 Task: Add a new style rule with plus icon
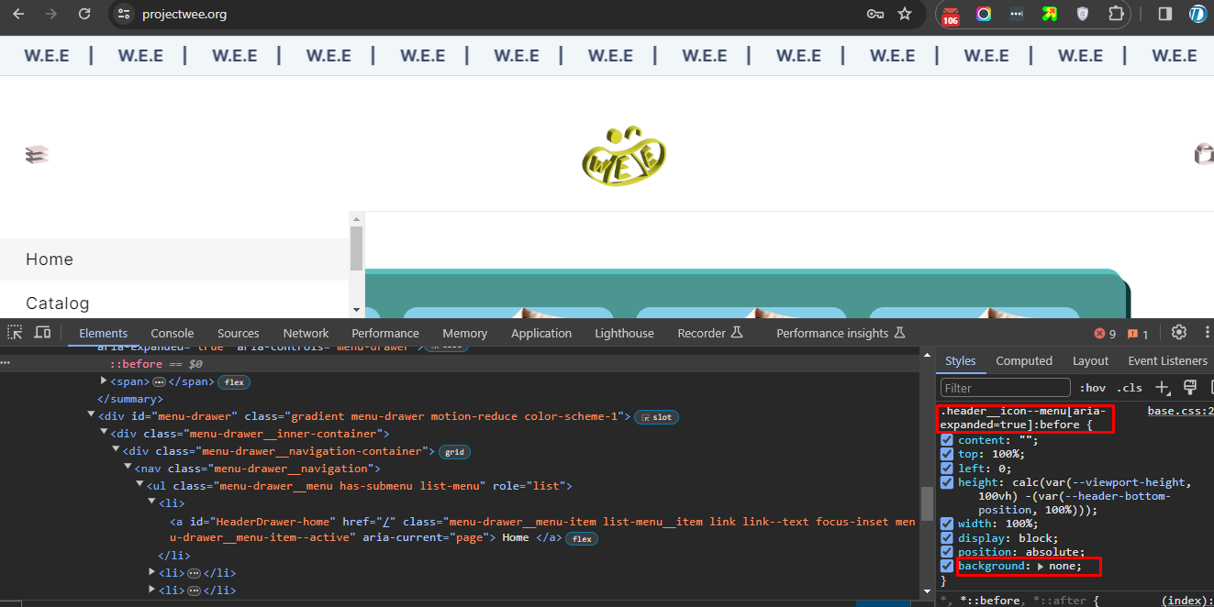coord(1162,388)
